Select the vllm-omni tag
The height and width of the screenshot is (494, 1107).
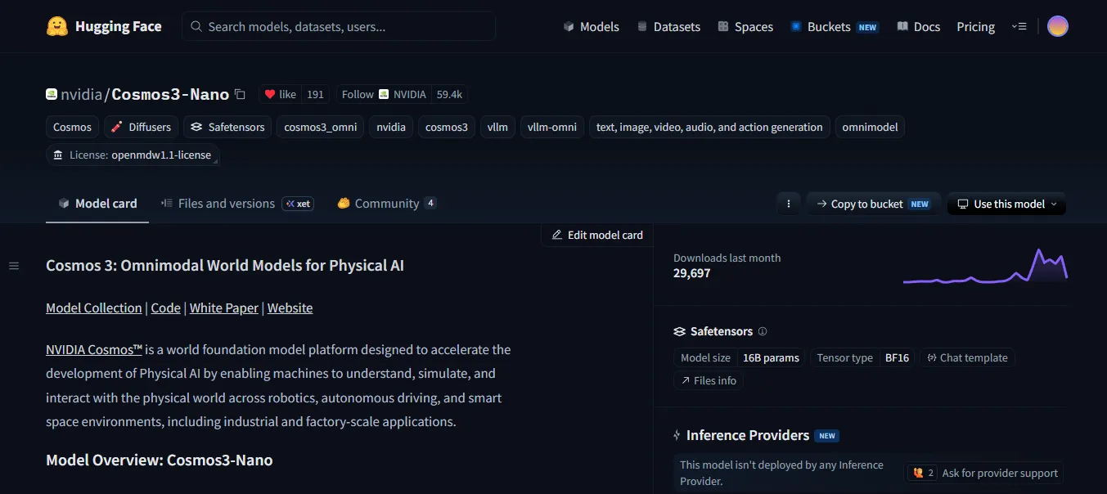(552, 127)
